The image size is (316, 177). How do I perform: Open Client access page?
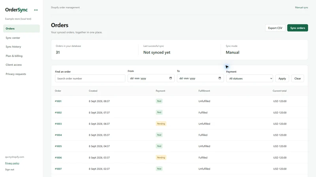coord(14,65)
